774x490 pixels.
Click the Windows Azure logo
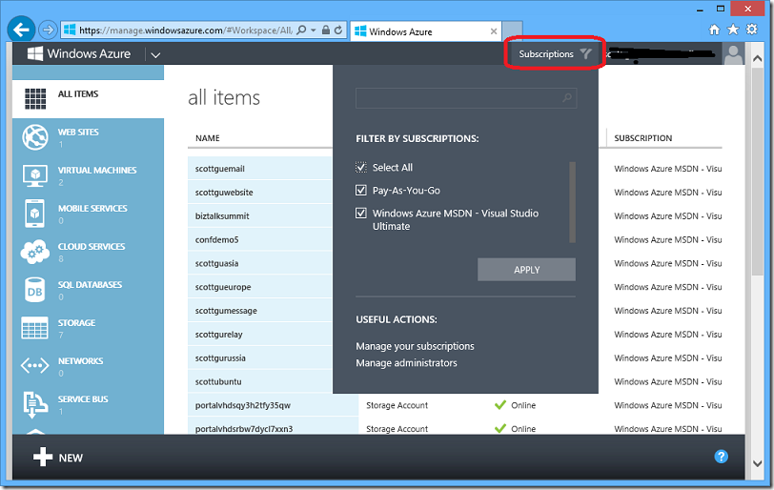(x=35, y=53)
